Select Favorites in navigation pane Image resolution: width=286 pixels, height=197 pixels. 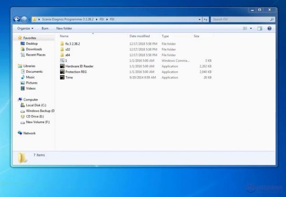[30, 38]
